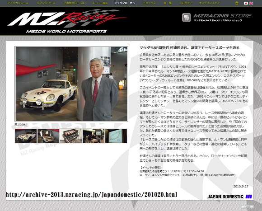Show the gull-wing door car thumbnail
Viewport: 262px width, 211px height.
point(48,136)
